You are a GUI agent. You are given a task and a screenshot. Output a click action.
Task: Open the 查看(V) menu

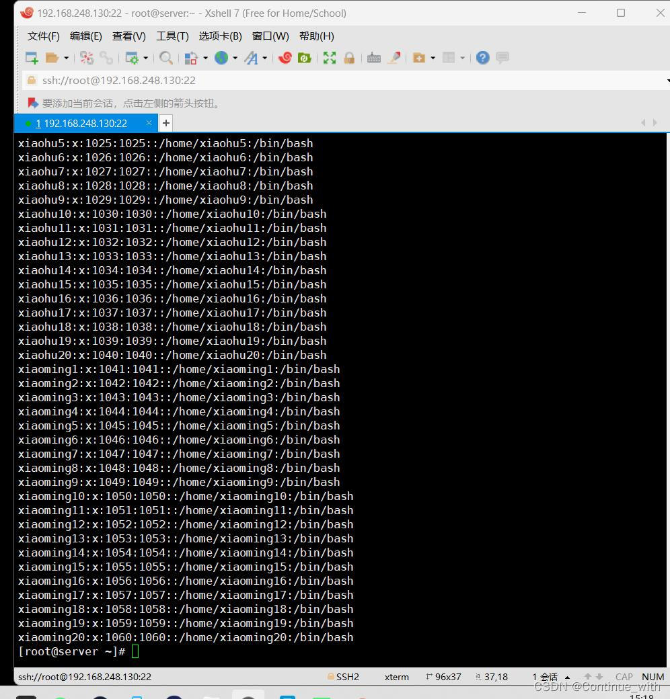[129, 36]
